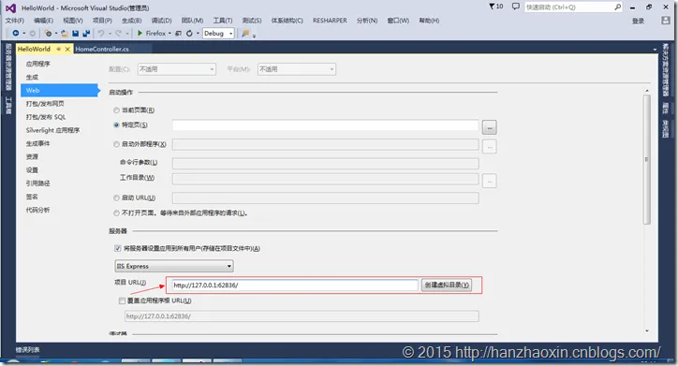
Task: Click the feedback speech bubble icon
Action: coord(515,7)
